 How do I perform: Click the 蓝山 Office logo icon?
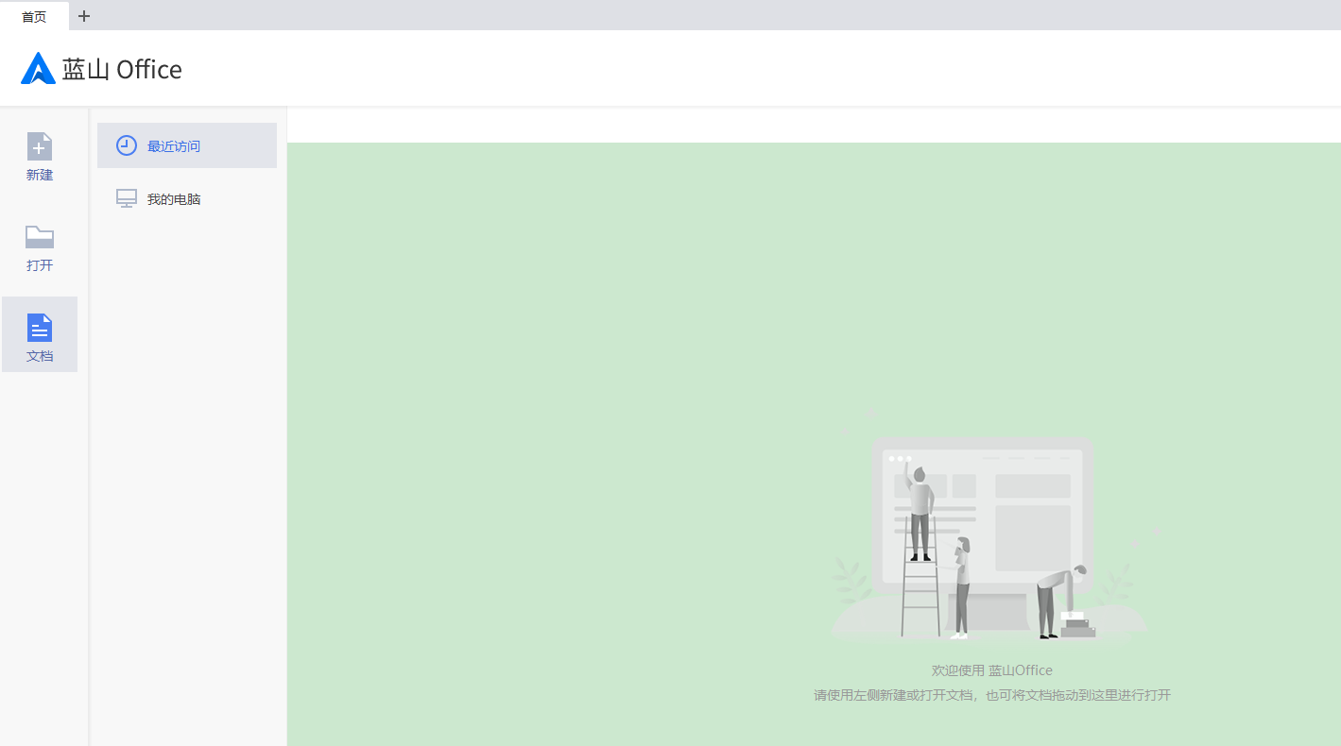(x=38, y=68)
